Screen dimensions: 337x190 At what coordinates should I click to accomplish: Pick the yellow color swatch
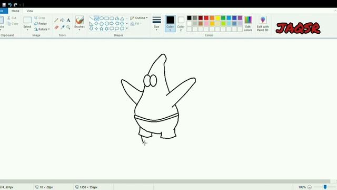click(x=217, y=18)
